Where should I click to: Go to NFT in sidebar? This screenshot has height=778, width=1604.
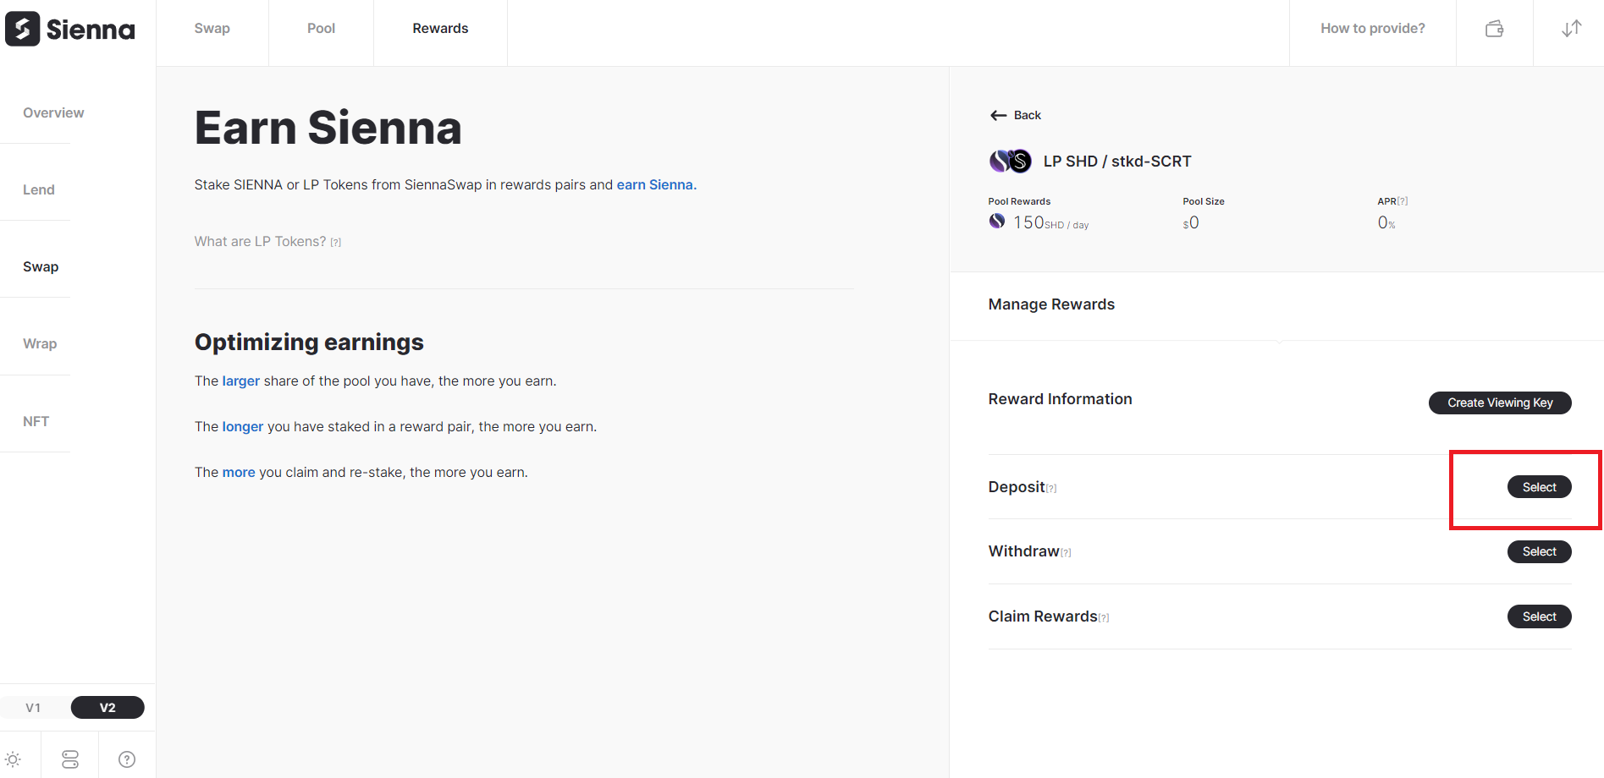tap(36, 421)
